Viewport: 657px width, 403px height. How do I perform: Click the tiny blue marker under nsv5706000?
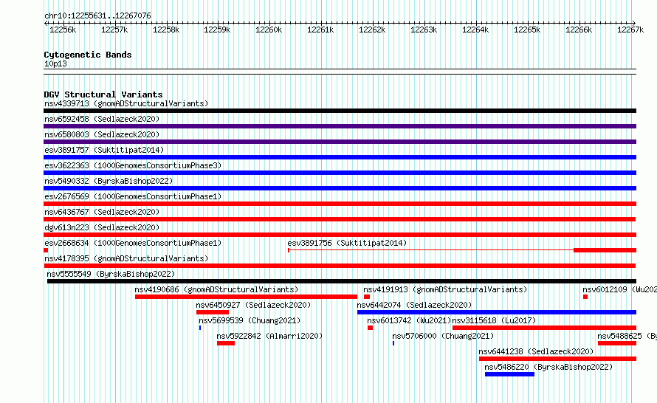point(393,343)
